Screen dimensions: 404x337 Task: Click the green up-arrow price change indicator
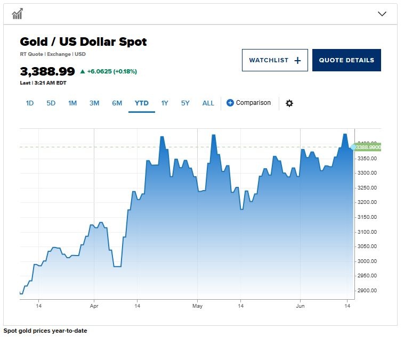click(83, 71)
